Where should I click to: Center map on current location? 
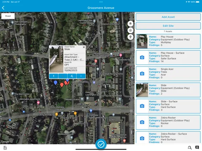point(130,30)
